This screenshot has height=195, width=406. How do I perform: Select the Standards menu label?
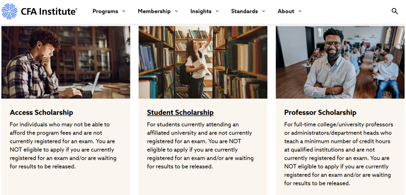click(x=244, y=11)
